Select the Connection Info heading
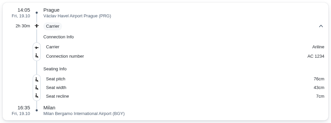The height and width of the screenshot is (123, 331). coord(58,37)
